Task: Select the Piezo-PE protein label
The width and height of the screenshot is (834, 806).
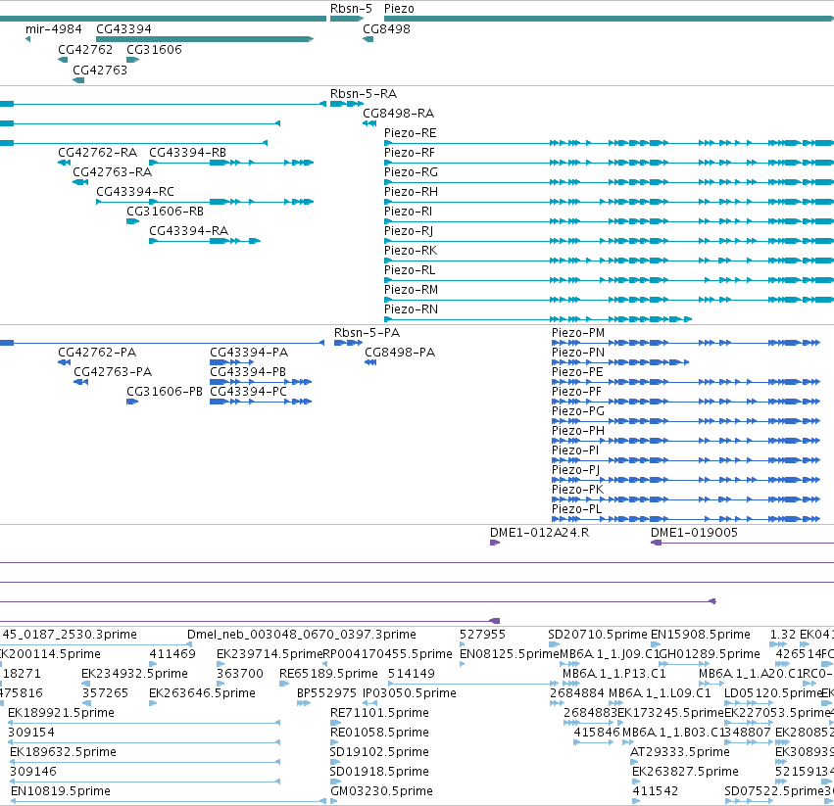Action: [x=577, y=371]
